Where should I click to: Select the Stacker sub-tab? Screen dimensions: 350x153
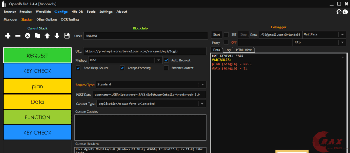click(27, 19)
